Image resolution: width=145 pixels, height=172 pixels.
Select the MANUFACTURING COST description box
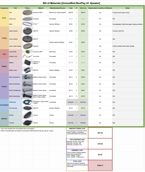[77, 133]
